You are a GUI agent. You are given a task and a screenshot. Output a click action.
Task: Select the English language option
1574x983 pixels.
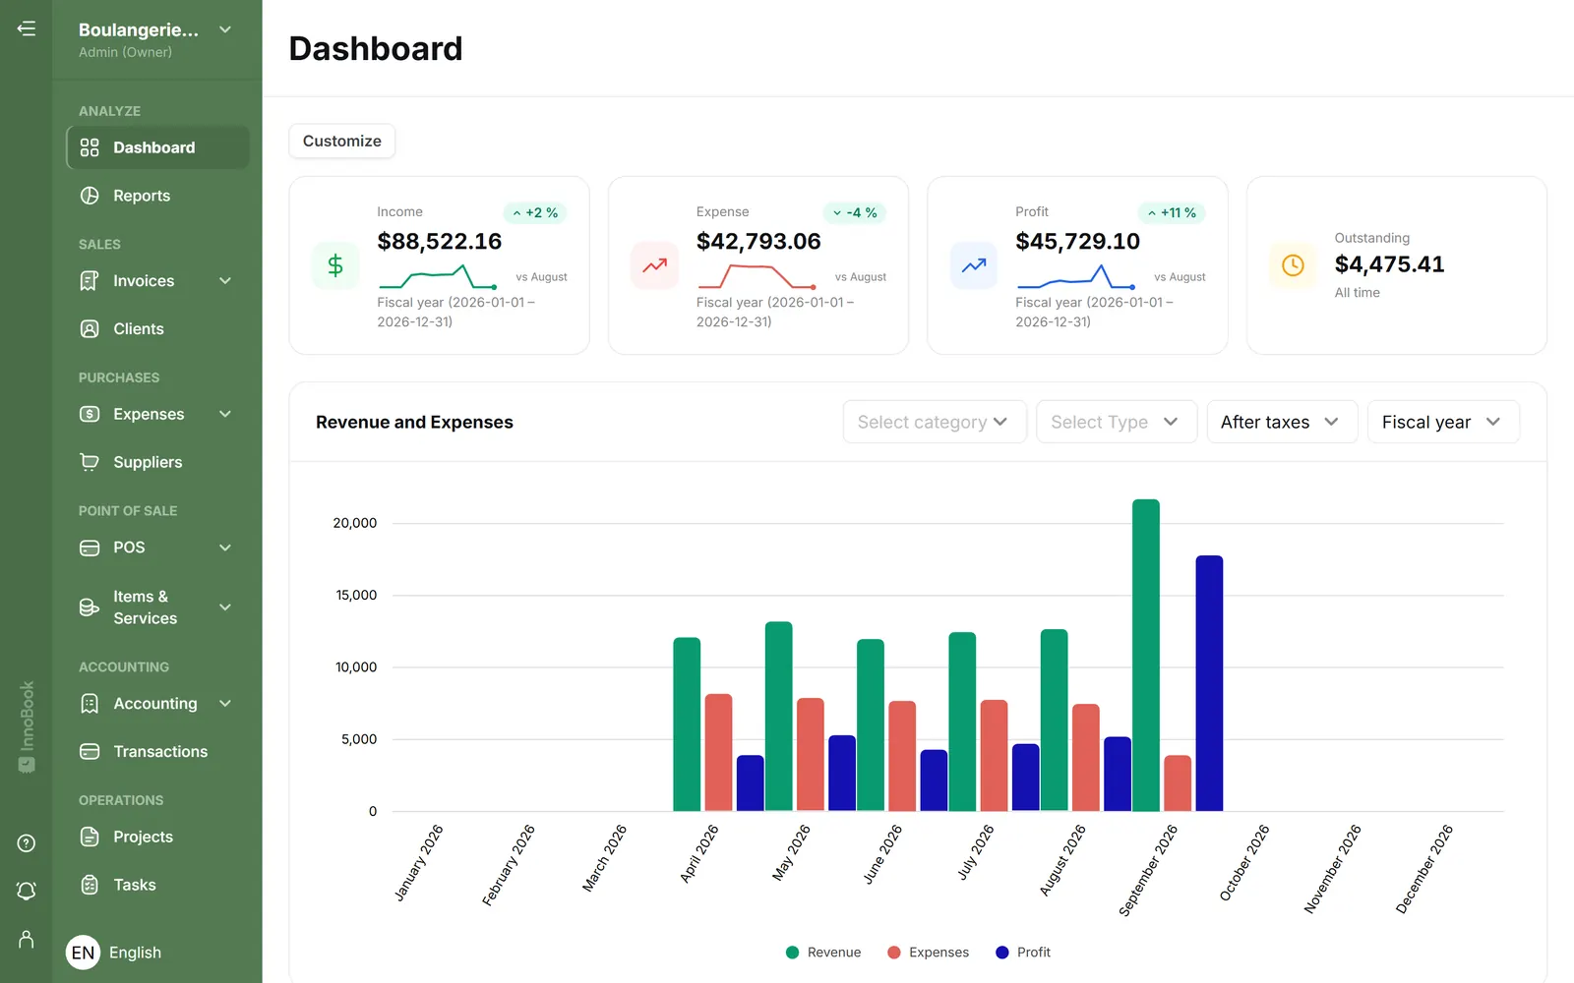[135, 953]
